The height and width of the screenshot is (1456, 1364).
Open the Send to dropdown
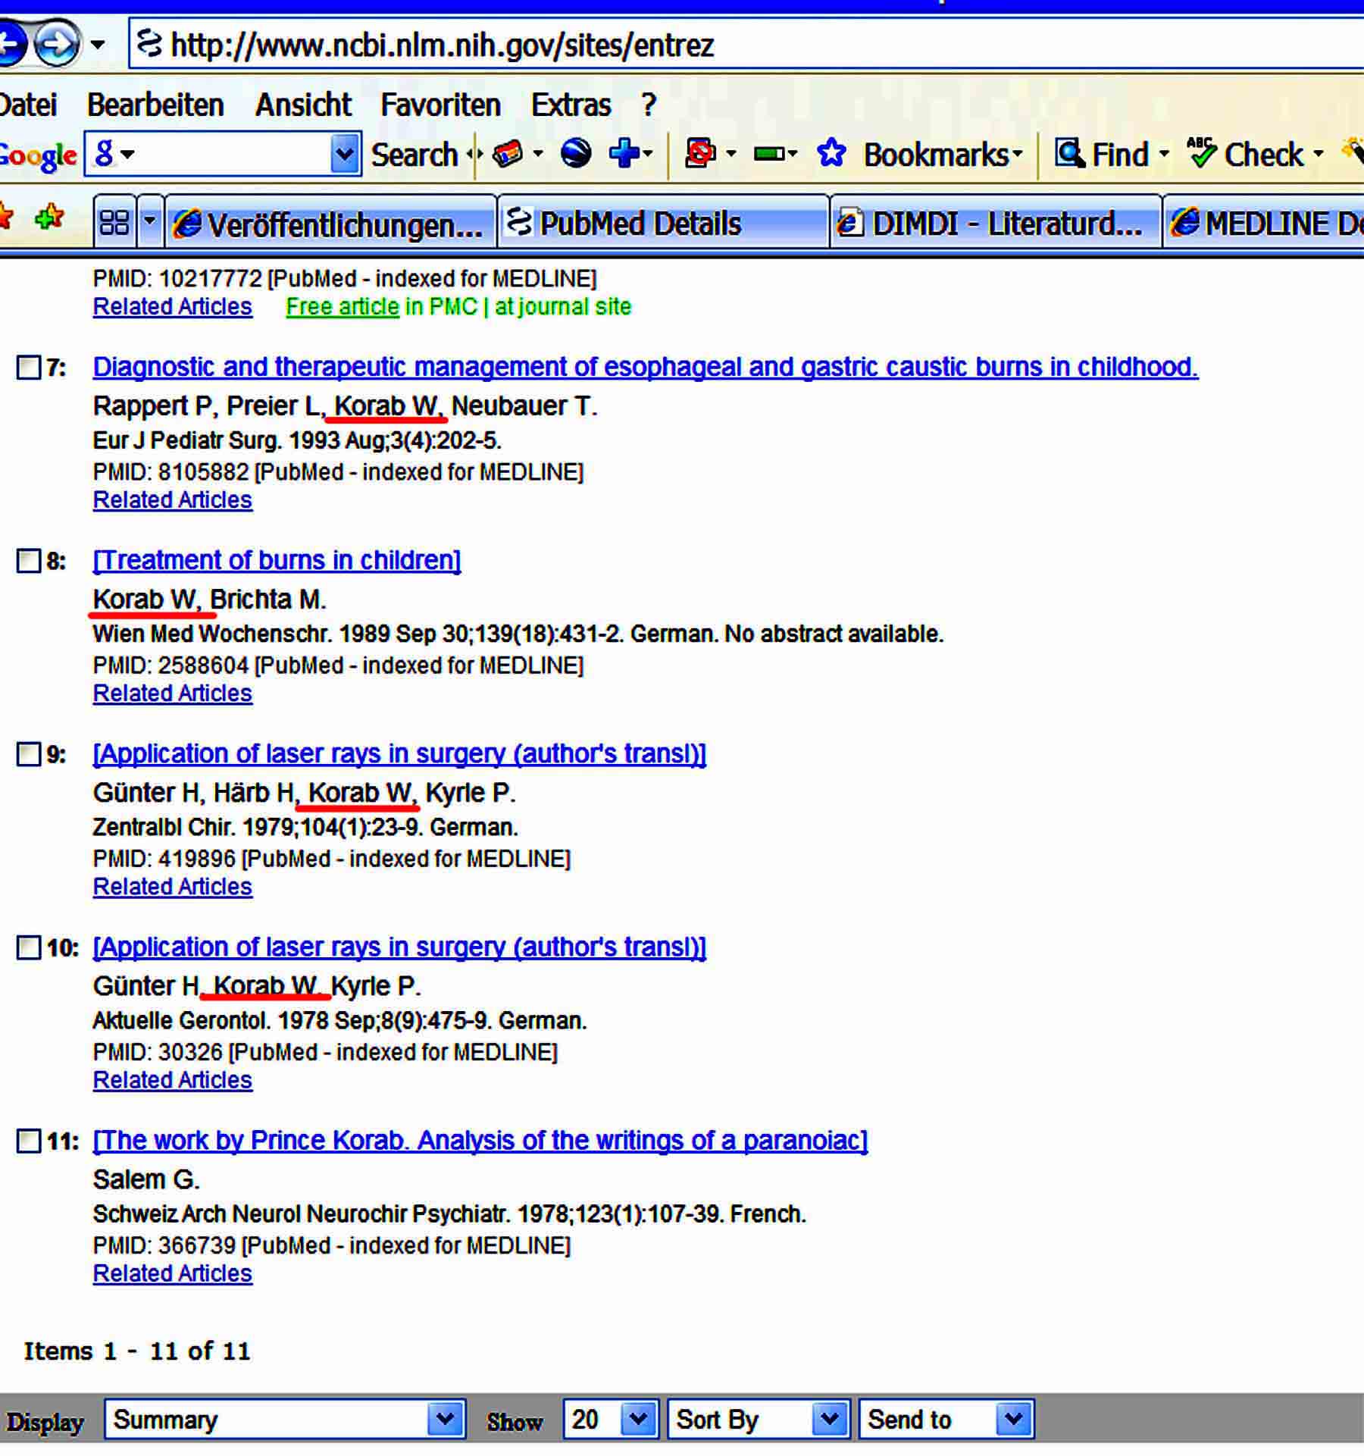[x=946, y=1419]
